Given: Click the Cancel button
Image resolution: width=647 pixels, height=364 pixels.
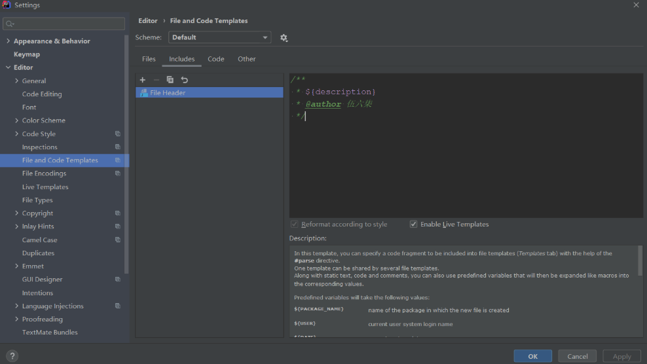Looking at the screenshot, I should [x=578, y=356].
